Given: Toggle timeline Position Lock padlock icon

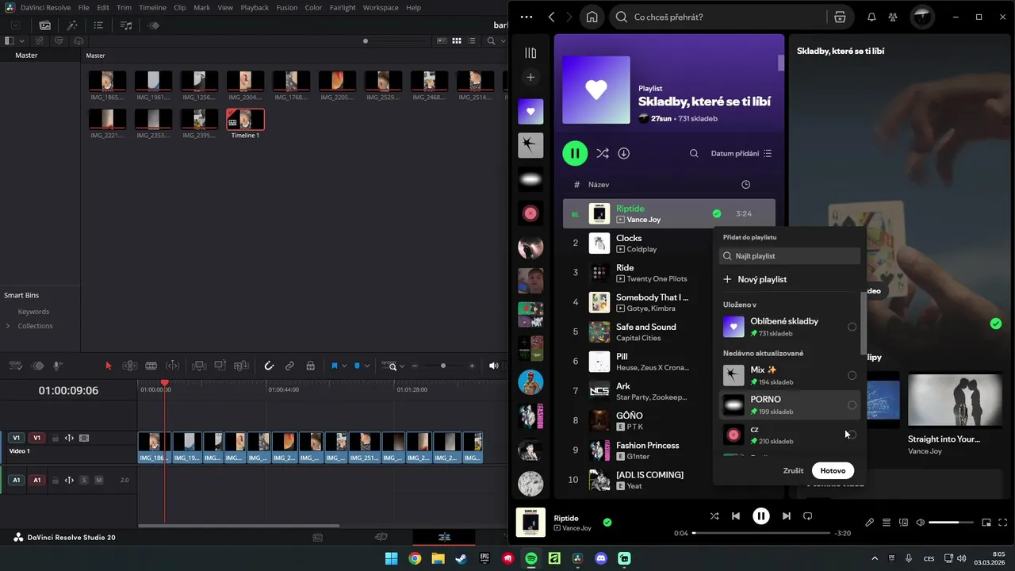Looking at the screenshot, I should [310, 366].
